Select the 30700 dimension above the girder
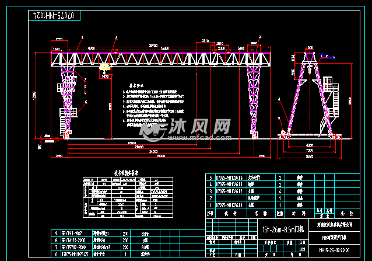The image size is (372, 261). [153, 46]
